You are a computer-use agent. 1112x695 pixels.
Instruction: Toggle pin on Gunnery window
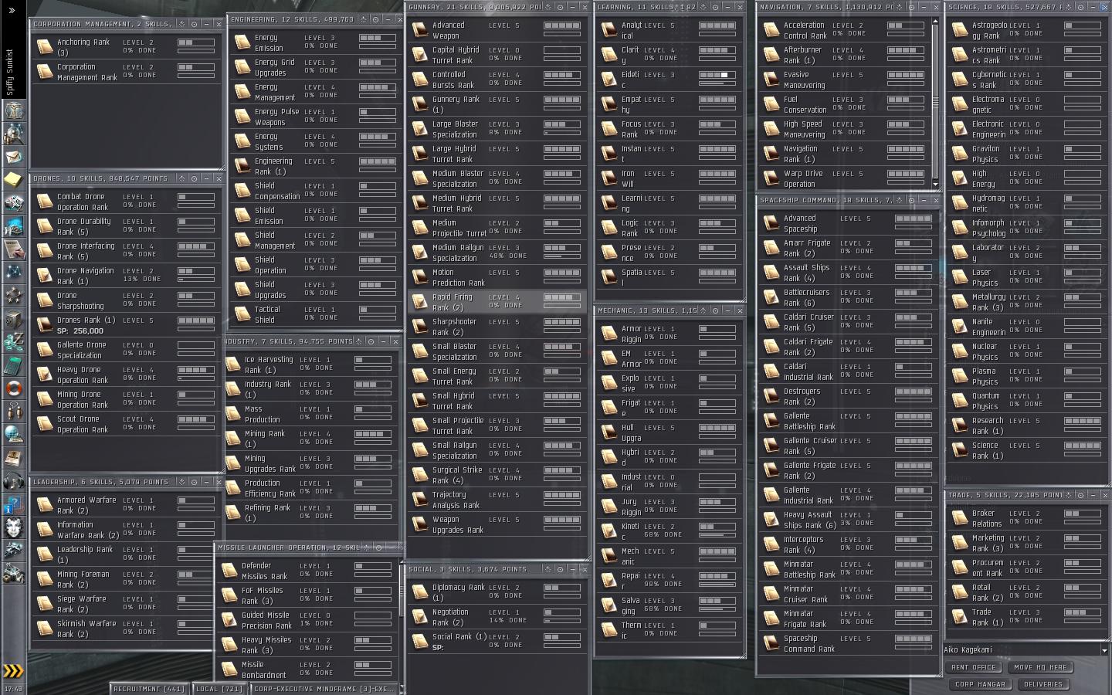point(561,7)
